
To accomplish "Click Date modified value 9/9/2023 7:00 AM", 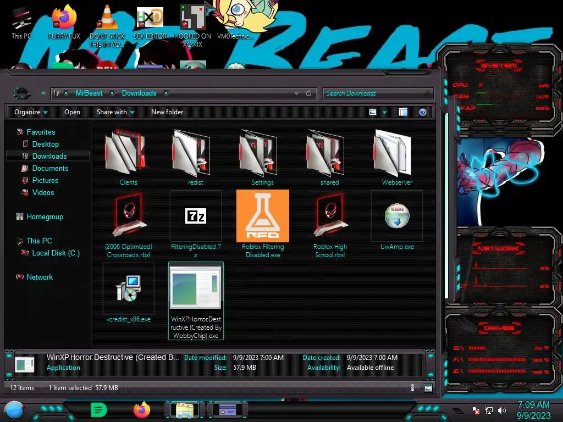I will pyautogui.click(x=258, y=357).
